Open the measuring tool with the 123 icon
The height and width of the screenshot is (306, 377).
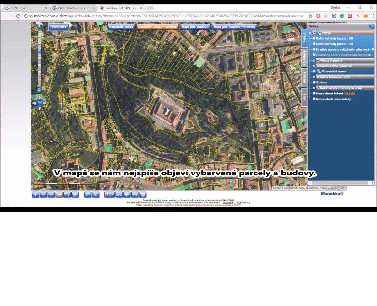(x=110, y=195)
